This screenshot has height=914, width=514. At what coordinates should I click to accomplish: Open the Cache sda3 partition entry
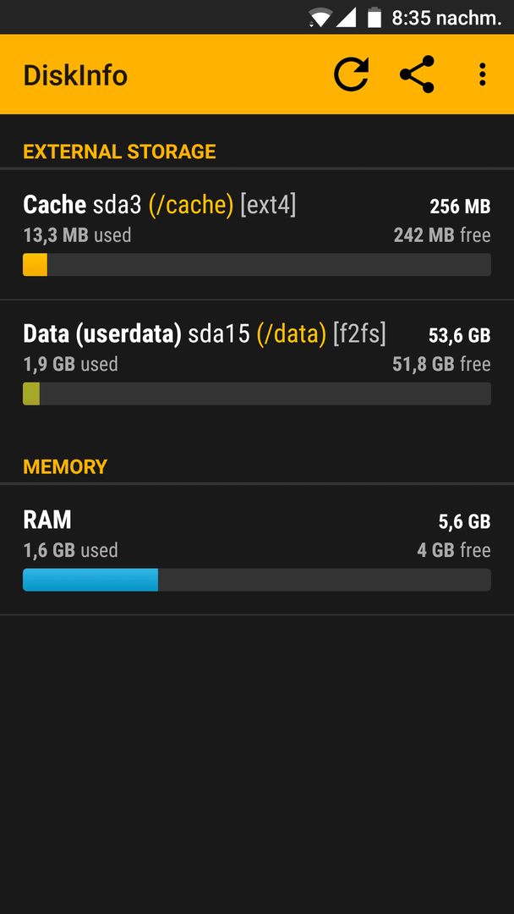pyautogui.click(x=257, y=235)
